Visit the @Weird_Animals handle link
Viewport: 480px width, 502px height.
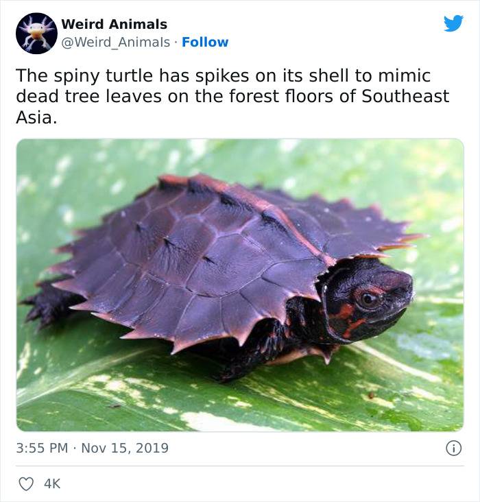116,43
